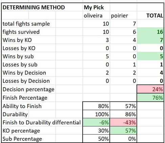Click the Losses by sub row label
The image size is (165, 143).
click(20, 65)
